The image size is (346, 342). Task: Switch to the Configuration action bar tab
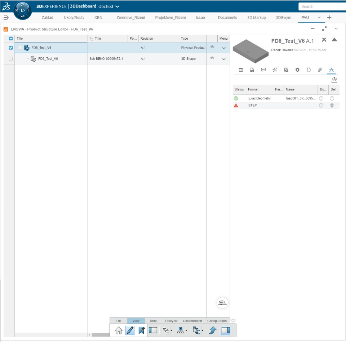pos(217,321)
